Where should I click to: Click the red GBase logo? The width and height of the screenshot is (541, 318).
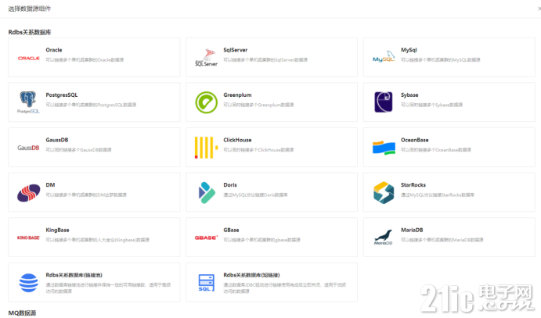coord(206,238)
